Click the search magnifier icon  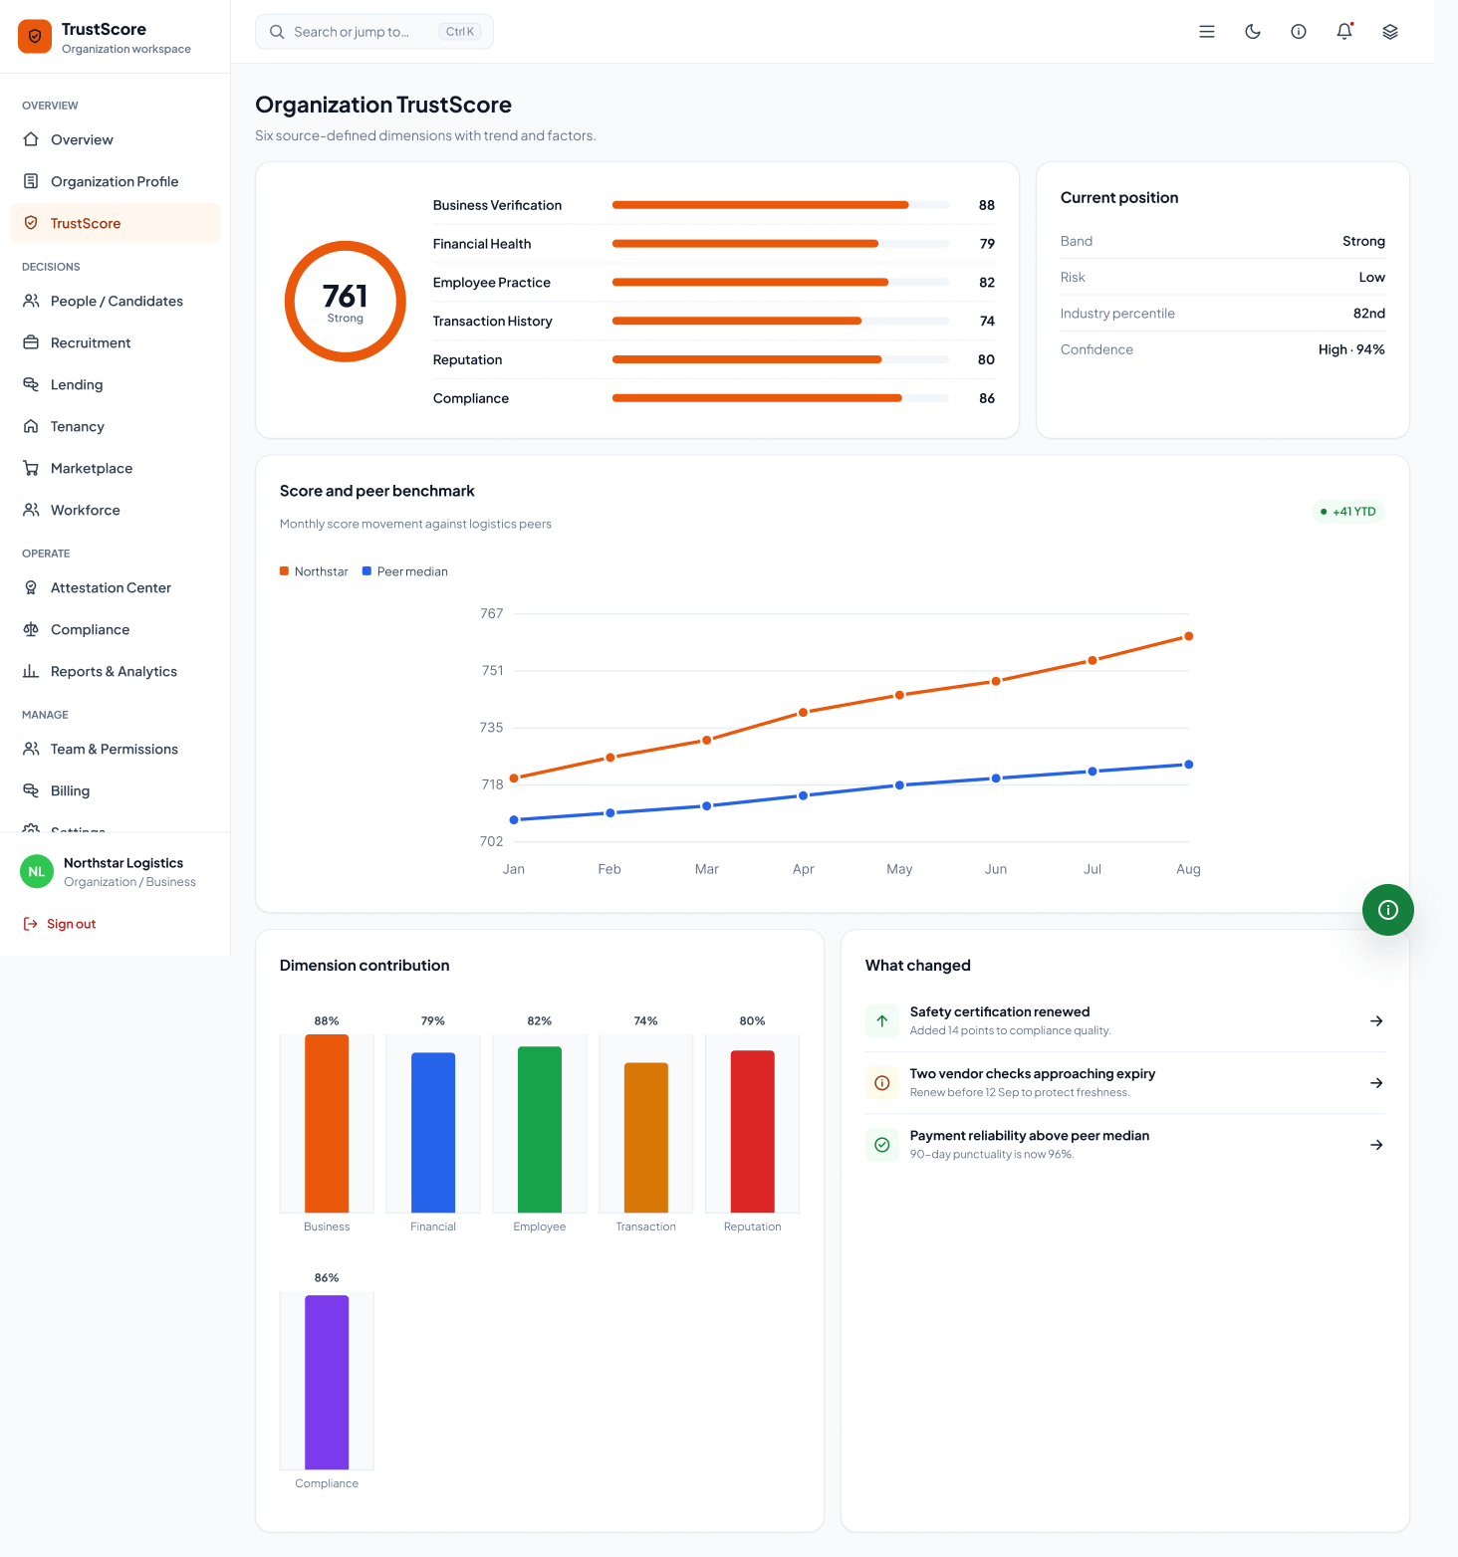(277, 32)
